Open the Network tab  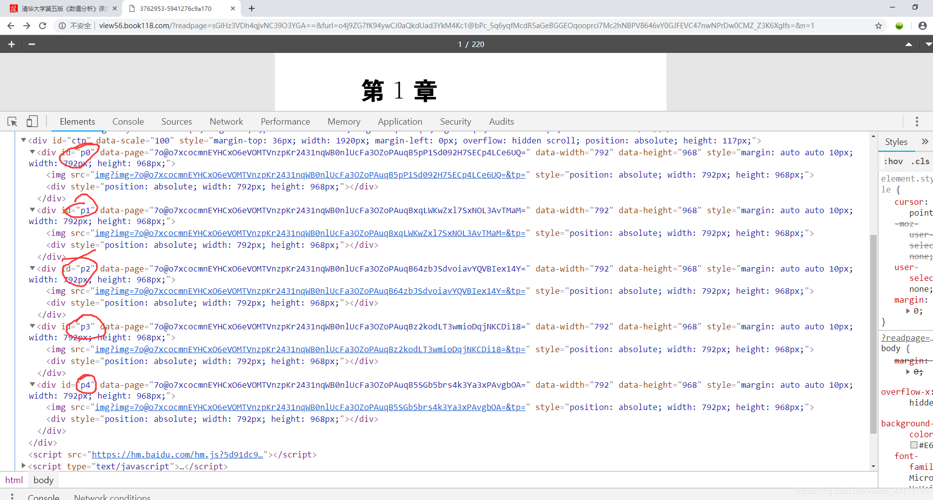click(x=226, y=122)
